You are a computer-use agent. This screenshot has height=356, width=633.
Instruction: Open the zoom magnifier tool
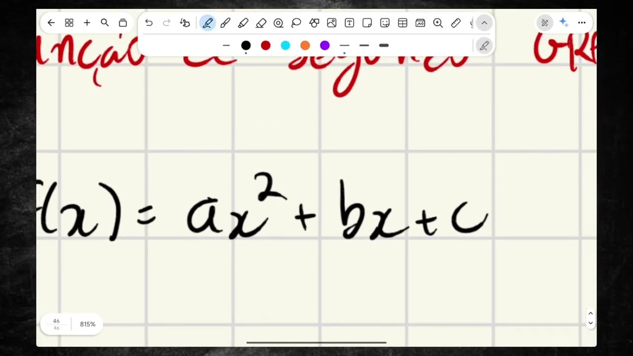click(x=438, y=23)
